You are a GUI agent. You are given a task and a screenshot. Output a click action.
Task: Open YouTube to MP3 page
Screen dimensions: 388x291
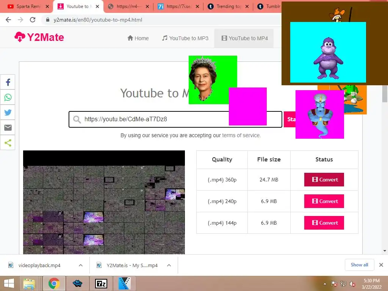point(185,38)
